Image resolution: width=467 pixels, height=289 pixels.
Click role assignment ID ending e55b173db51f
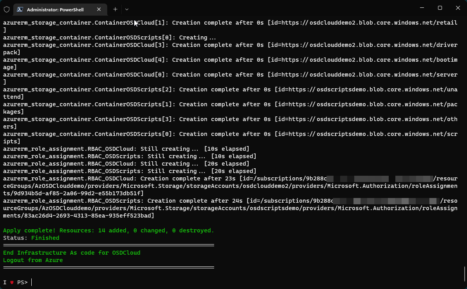77,193
